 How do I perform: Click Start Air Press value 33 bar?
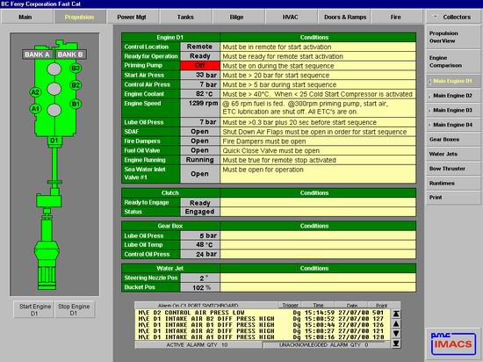tap(200, 76)
